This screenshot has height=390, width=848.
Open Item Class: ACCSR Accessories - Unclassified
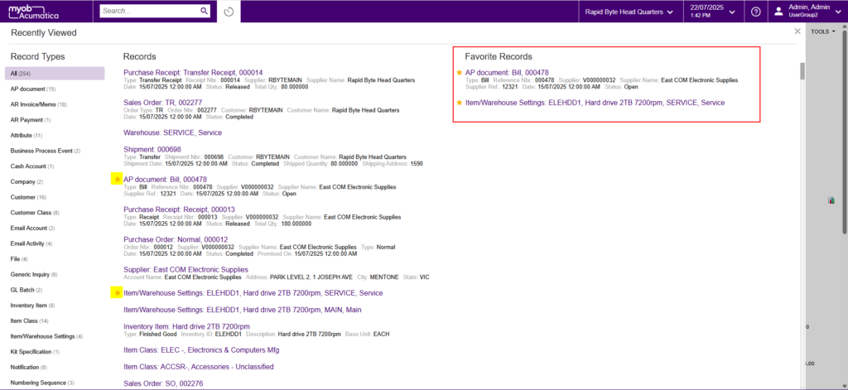point(199,367)
